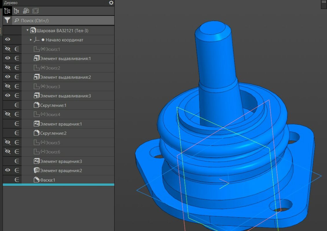Show hidden Эскиз:1 via eye icon
Image resolution: width=327 pixels, height=231 pixels.
(8, 49)
